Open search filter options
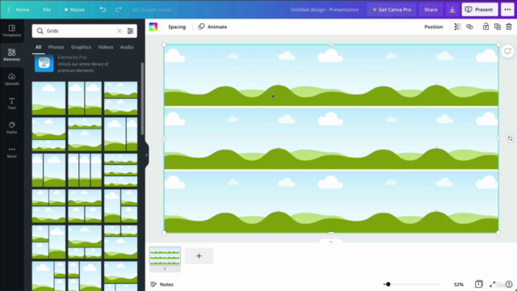This screenshot has width=517, height=291. pos(130,31)
